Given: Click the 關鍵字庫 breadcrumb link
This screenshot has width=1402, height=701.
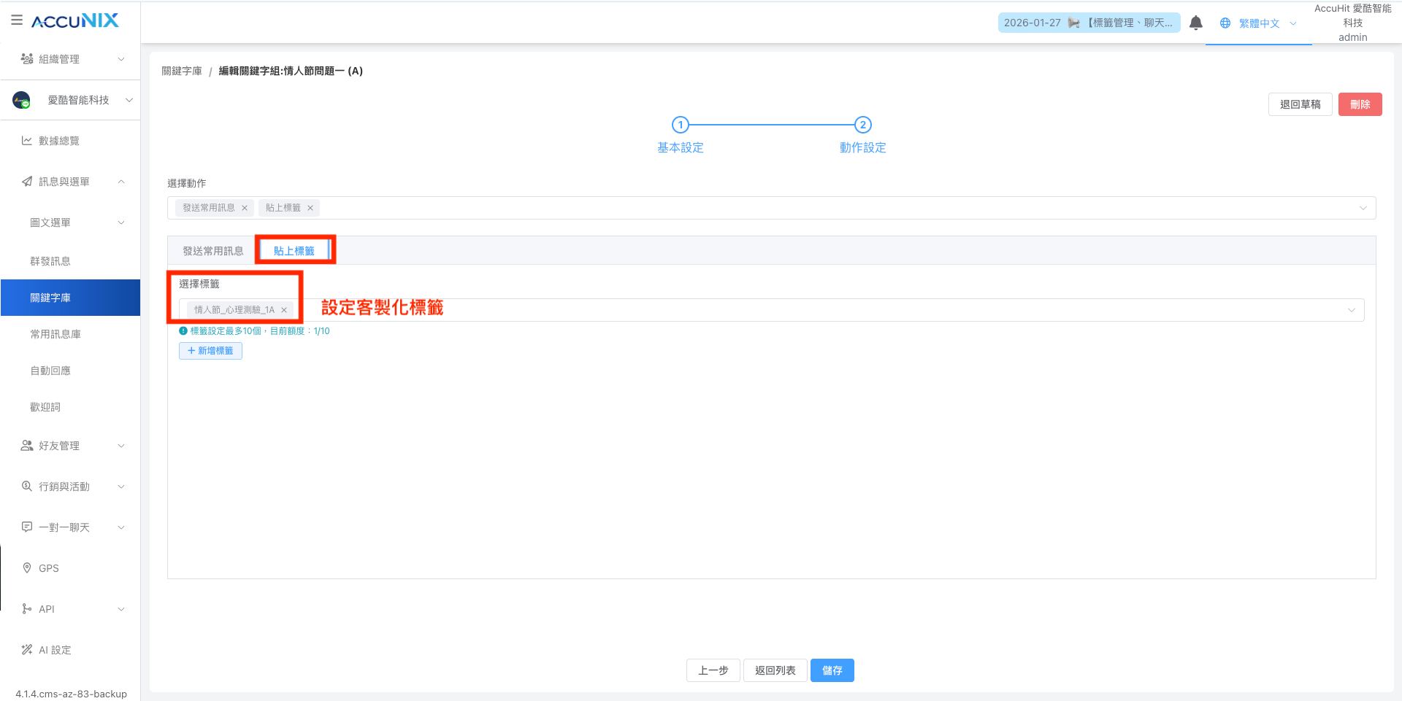Looking at the screenshot, I should [x=182, y=71].
